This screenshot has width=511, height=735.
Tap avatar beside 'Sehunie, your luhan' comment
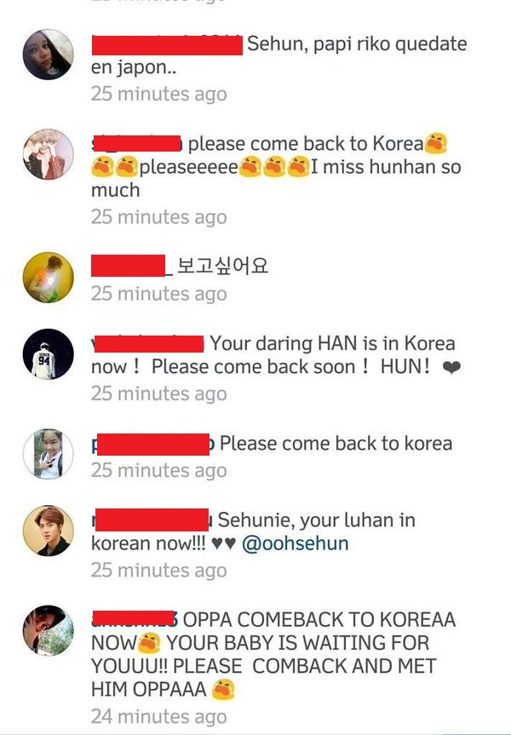(49, 531)
